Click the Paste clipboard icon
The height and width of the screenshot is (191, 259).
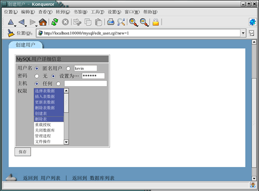coord(98,22)
